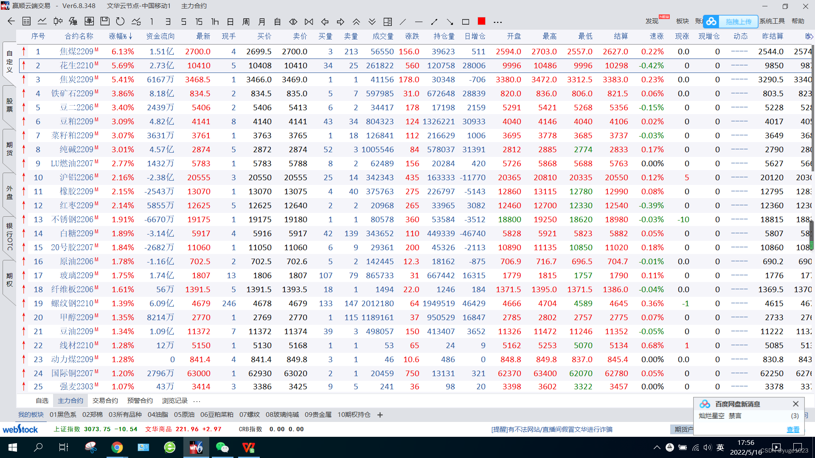Image resolution: width=815 pixels, height=458 pixels.
Task: Sort by the 成交量 column header
Action: 383,36
